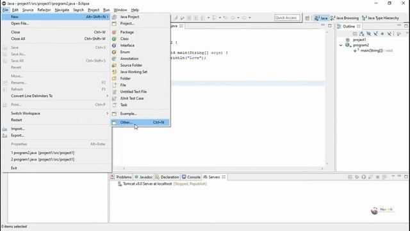410x231 pixels.
Task: Open the Navigate menu
Action: click(62, 10)
